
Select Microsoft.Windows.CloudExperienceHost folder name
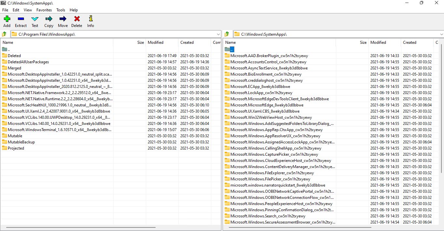point(281,160)
